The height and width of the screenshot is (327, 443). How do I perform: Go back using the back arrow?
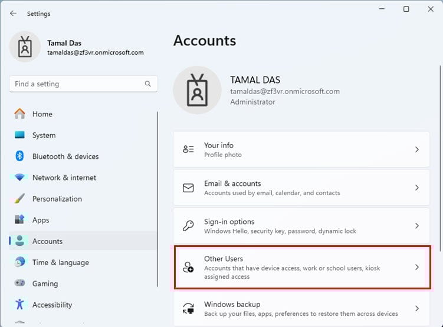(x=13, y=14)
